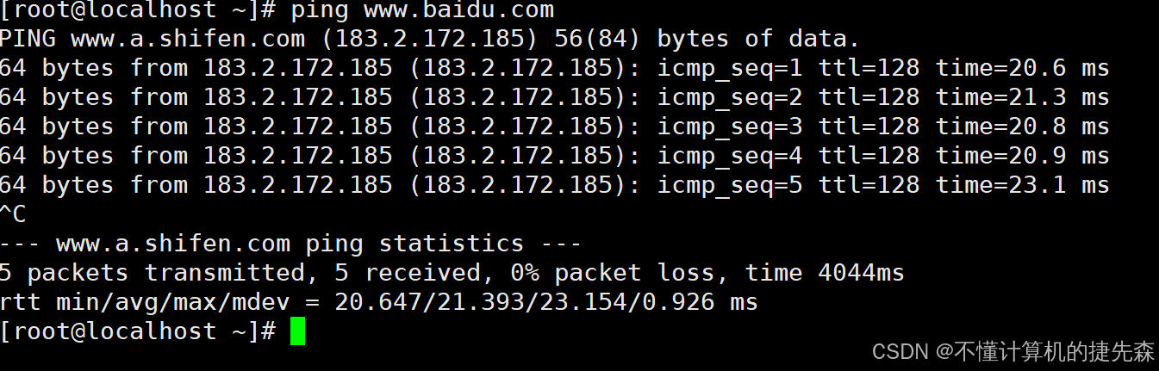Click the icmp_seq=4 reply line
The width and height of the screenshot is (1159, 371).
coord(554,157)
